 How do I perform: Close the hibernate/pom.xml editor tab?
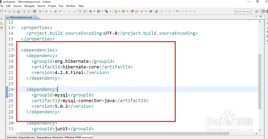(x=35, y=17)
